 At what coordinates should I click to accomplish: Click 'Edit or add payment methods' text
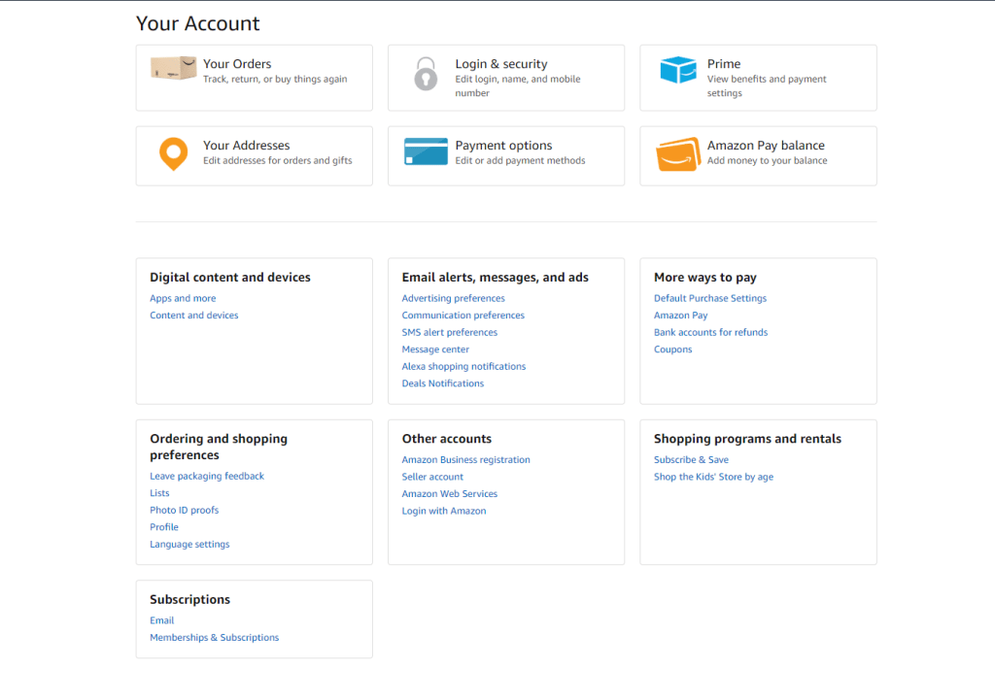pyautogui.click(x=521, y=161)
